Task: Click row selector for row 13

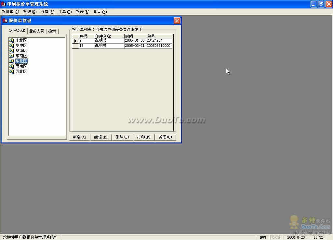Action: point(75,46)
